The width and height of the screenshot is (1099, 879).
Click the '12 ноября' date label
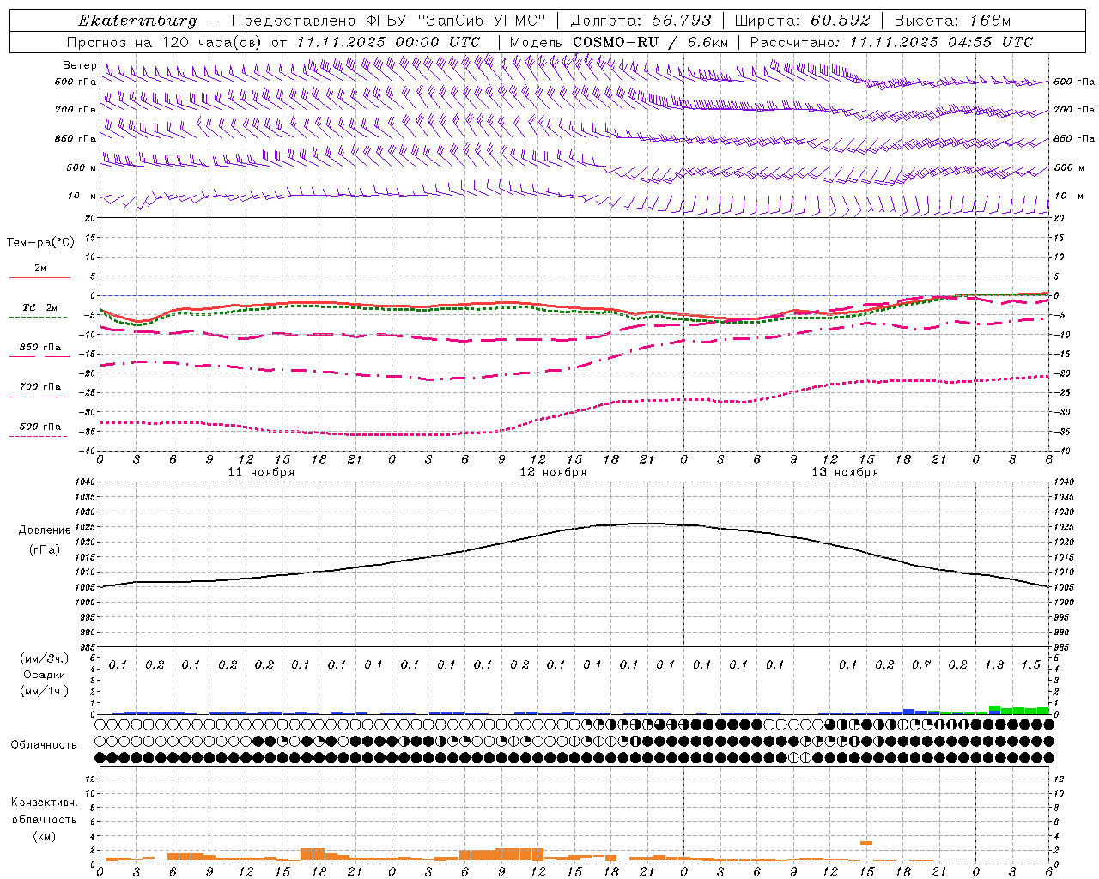[x=553, y=472]
